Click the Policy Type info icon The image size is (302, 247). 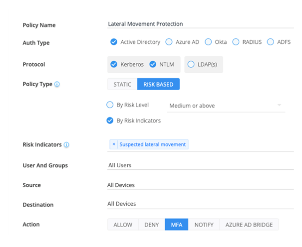pos(57,85)
